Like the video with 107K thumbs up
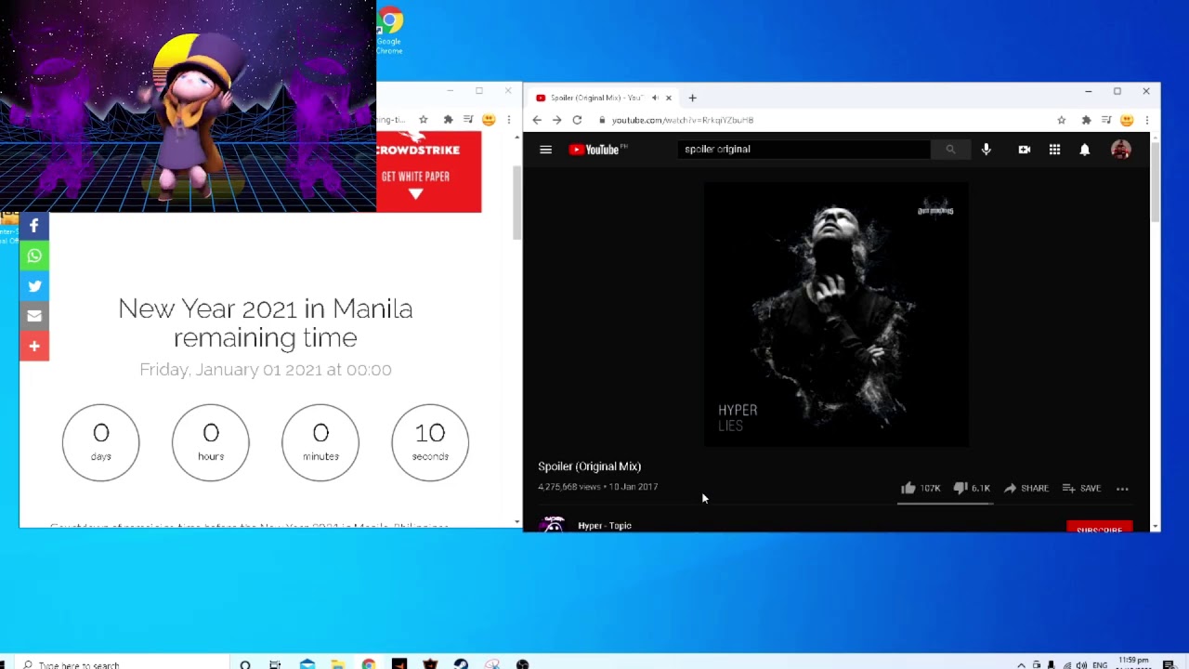The image size is (1189, 669). pyautogui.click(x=921, y=488)
